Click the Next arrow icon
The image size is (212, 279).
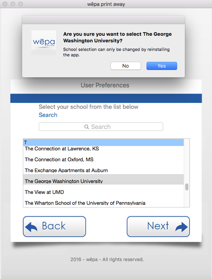coord(181,227)
